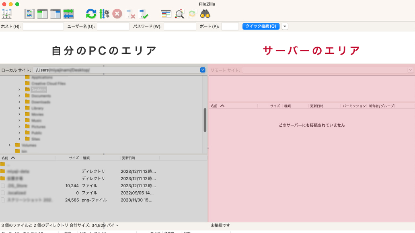Click the reconnect to last server icon

tap(143, 14)
